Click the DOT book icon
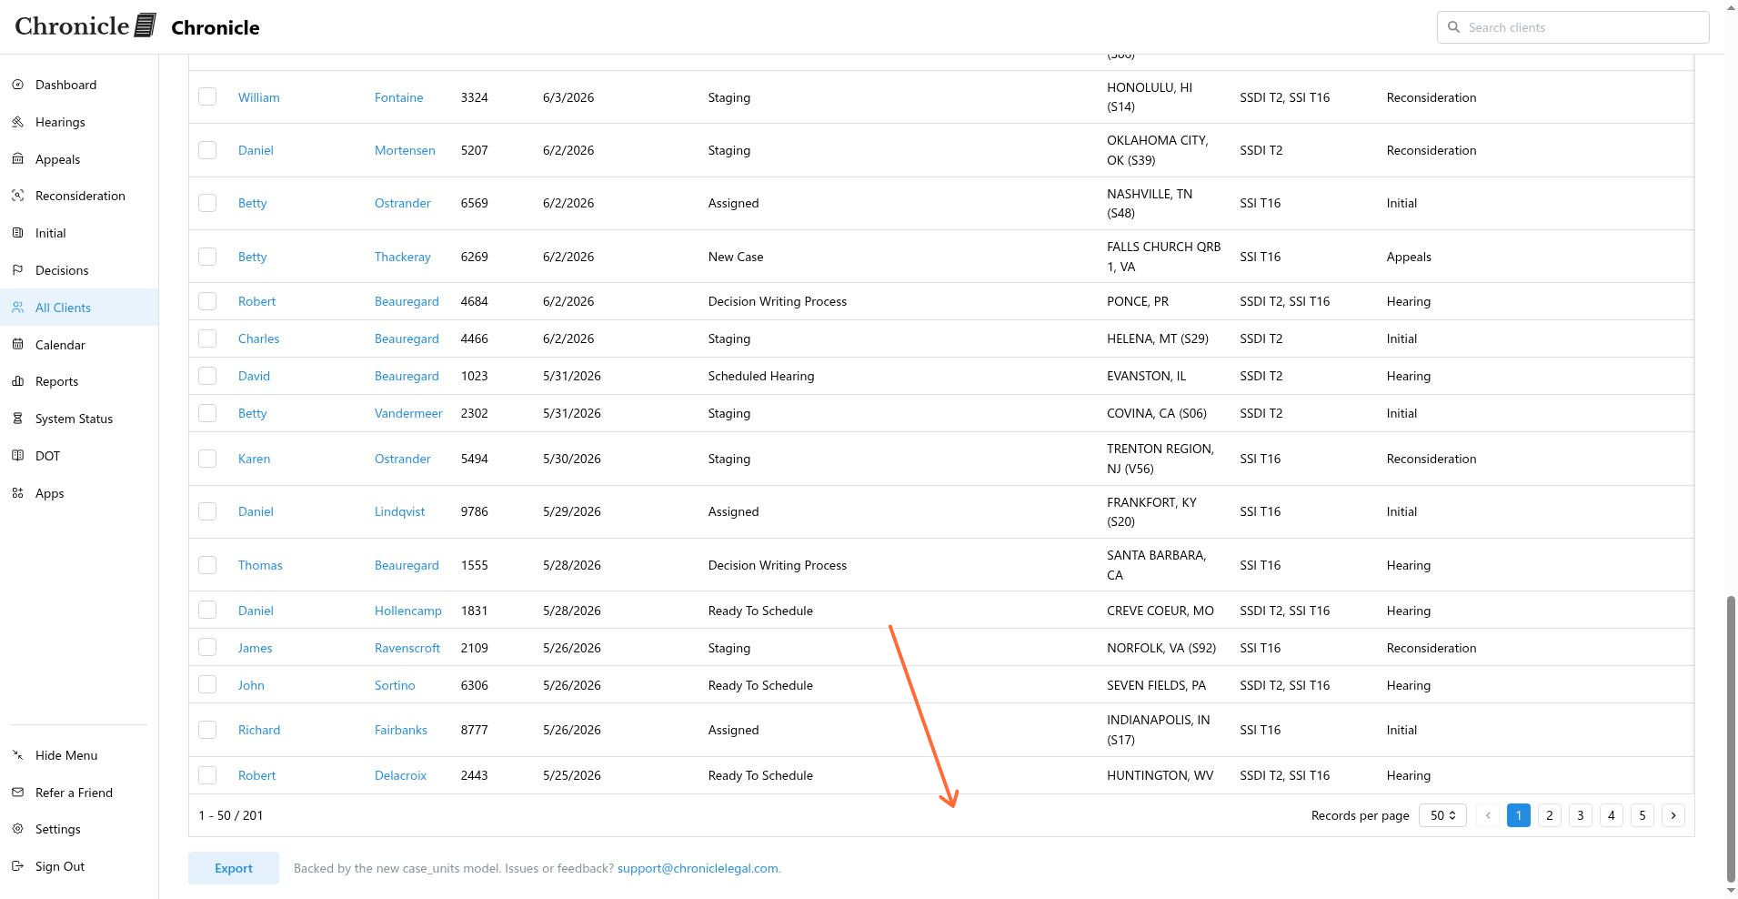Viewport: 1738px width, 899px height. click(x=18, y=456)
